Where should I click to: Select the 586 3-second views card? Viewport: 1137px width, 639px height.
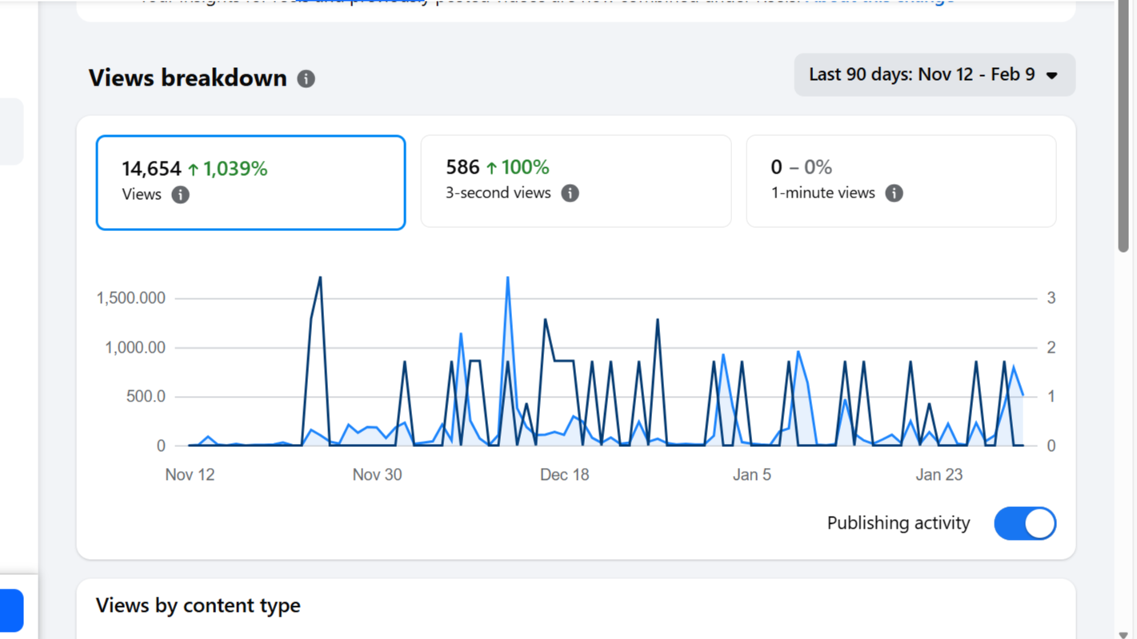tap(575, 181)
